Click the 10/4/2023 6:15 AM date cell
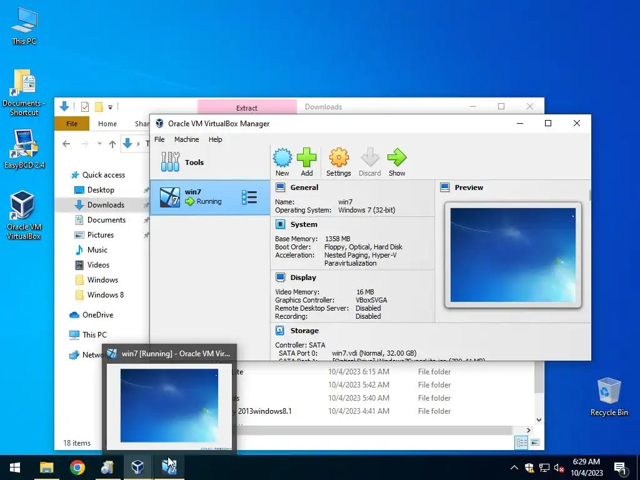The height and width of the screenshot is (480, 640). pyautogui.click(x=358, y=372)
